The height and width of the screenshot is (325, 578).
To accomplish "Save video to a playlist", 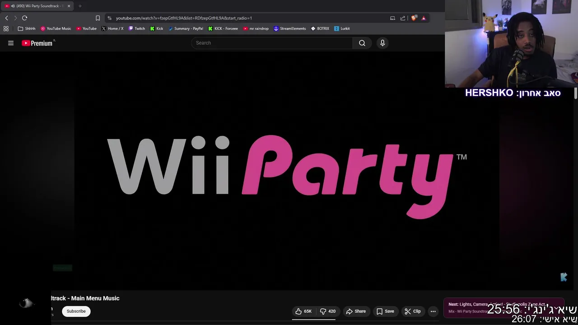I will pyautogui.click(x=385, y=311).
